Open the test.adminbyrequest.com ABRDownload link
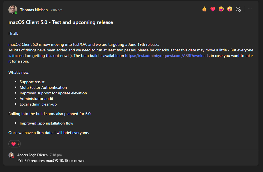 (166, 56)
